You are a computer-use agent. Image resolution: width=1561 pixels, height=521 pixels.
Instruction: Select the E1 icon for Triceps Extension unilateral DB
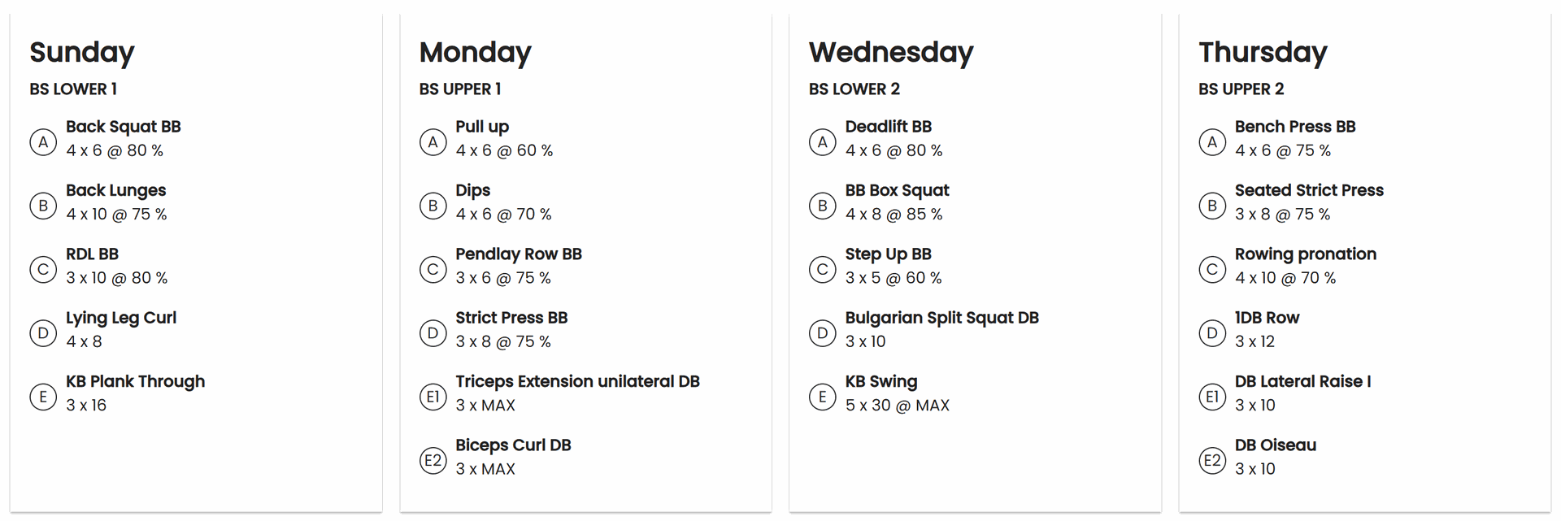(x=433, y=397)
